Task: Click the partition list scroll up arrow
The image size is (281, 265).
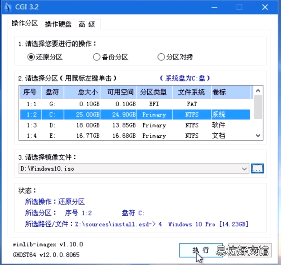Action: click(258, 91)
